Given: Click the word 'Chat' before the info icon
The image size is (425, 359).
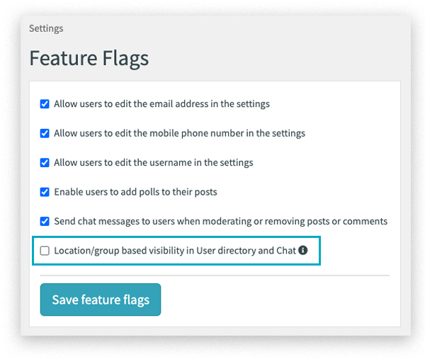Looking at the screenshot, I should tap(285, 251).
